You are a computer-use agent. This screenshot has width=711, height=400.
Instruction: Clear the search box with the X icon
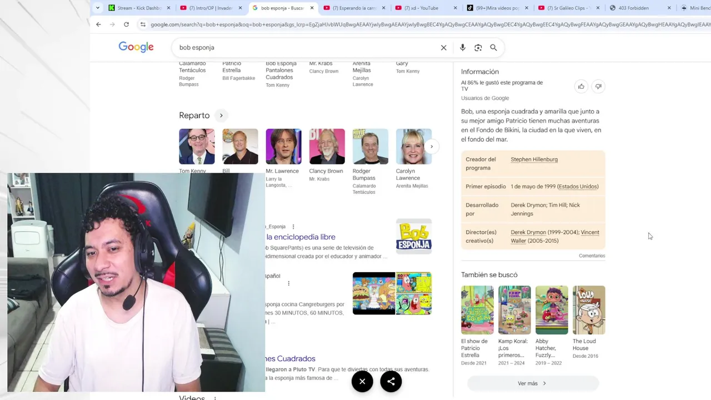tap(443, 48)
